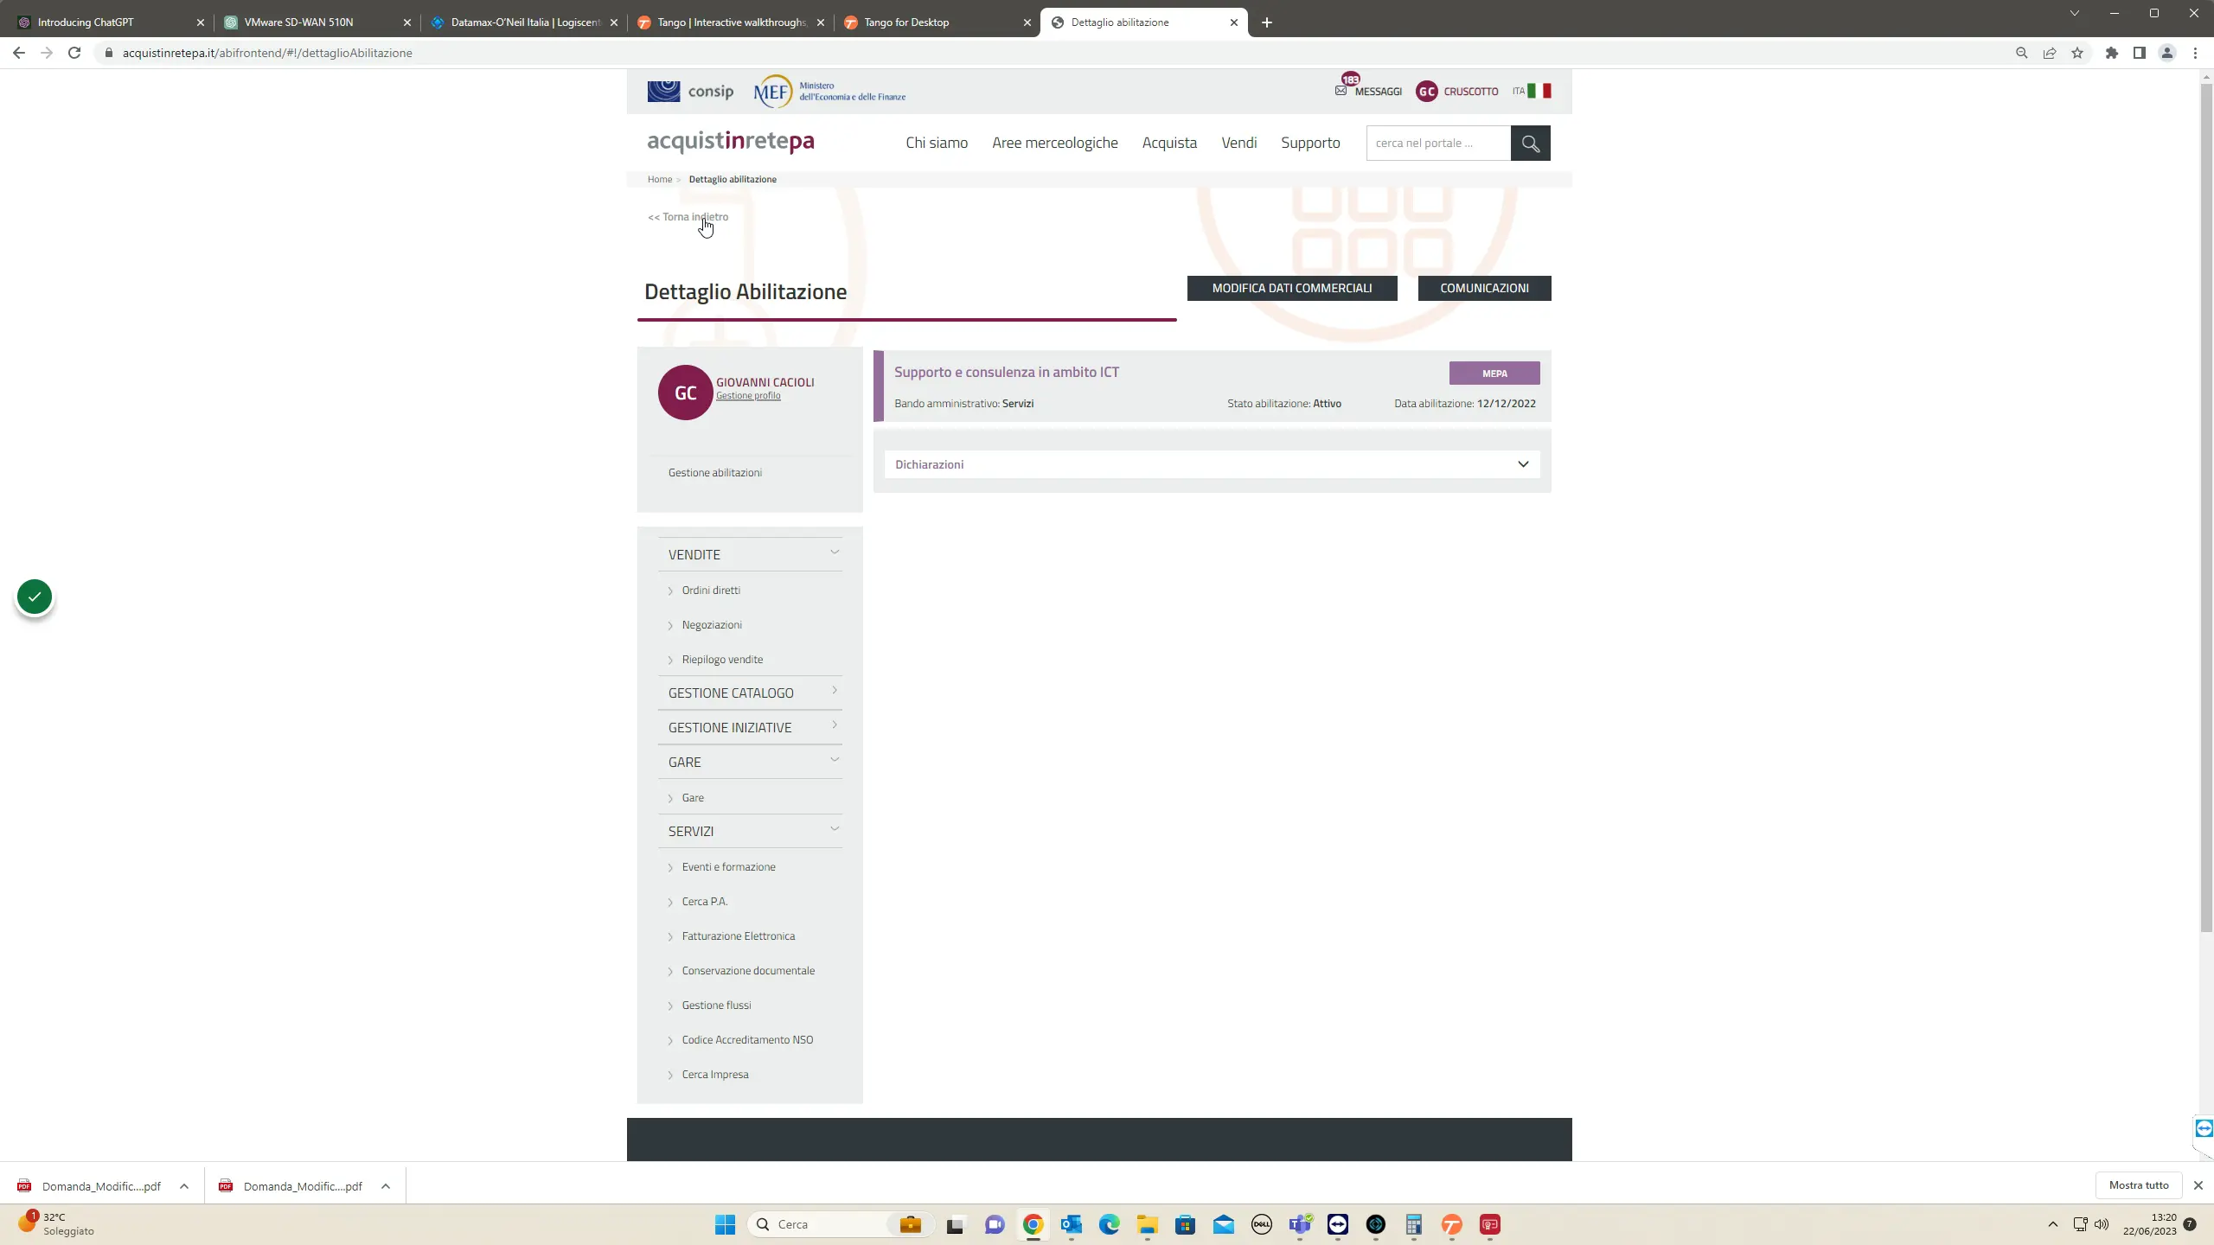The image size is (2214, 1245).
Task: Bookmark this page with the star icon
Action: pyautogui.click(x=2077, y=53)
